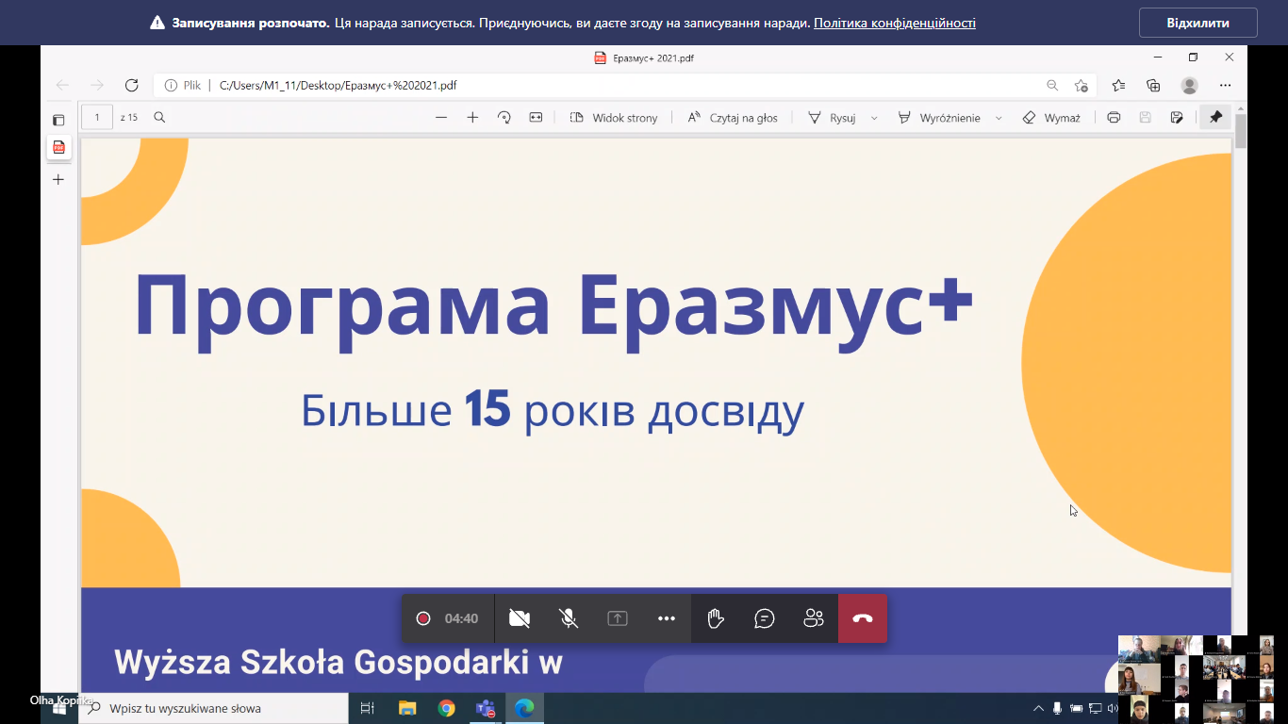The height and width of the screenshot is (724, 1288).
Task: Expand the Wyróżnienie highlight color dropdown
Action: click(999, 118)
